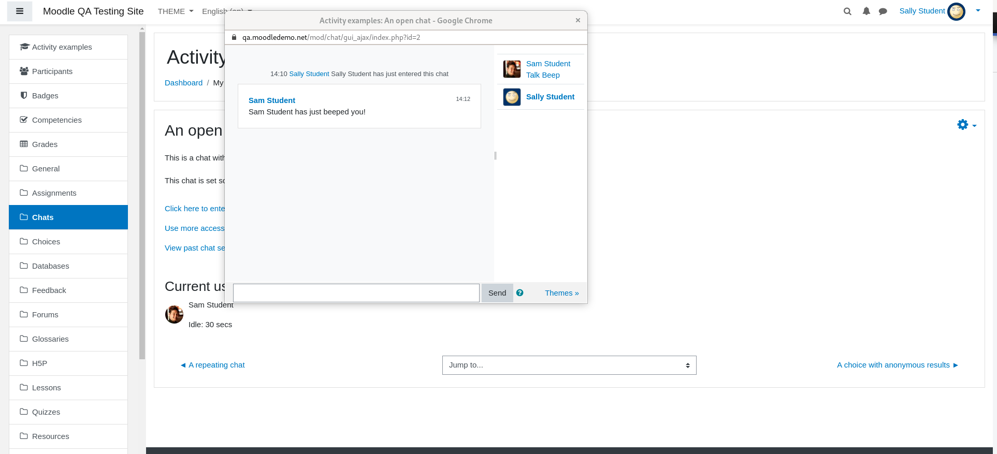Image resolution: width=997 pixels, height=454 pixels.
Task: Open the actions gear menu
Action: (966, 125)
